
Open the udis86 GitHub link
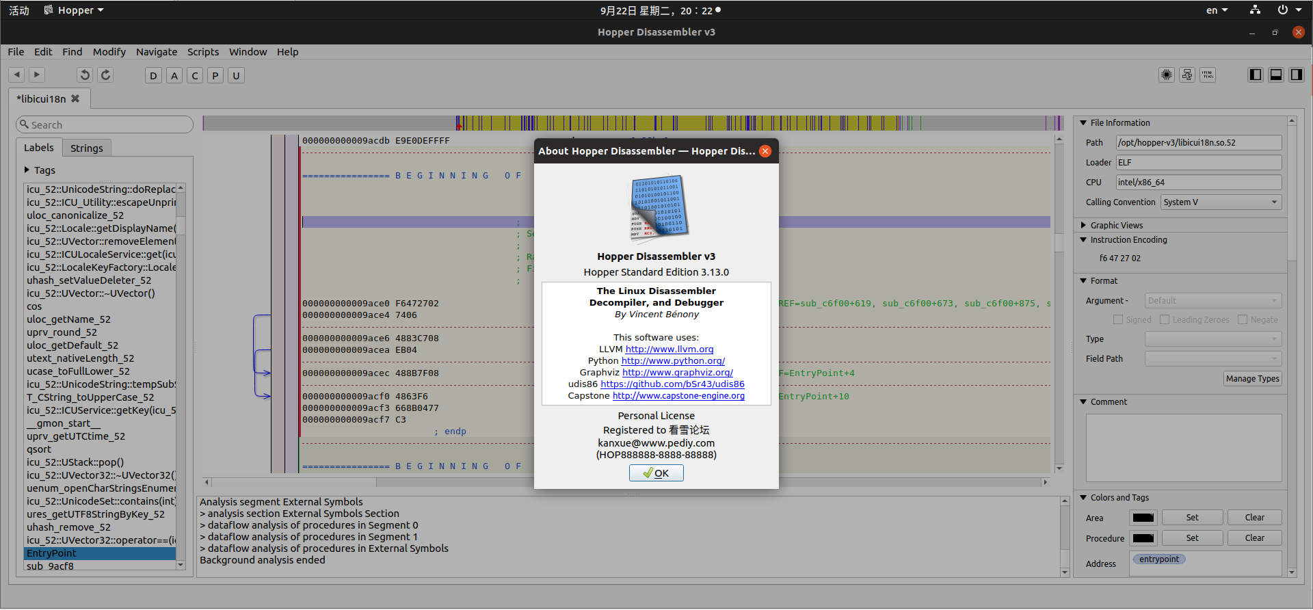pos(673,384)
